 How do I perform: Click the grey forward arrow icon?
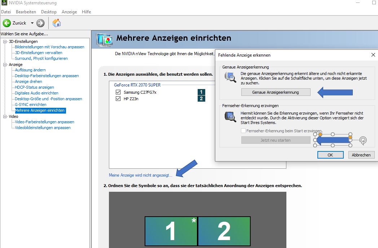[40, 23]
